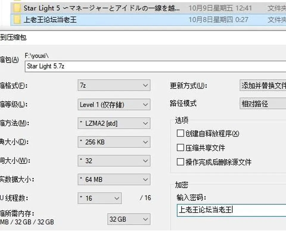The width and height of the screenshot is (286, 231).
Task: Click archive name field Star Light 5.7z
Action: pos(156,66)
